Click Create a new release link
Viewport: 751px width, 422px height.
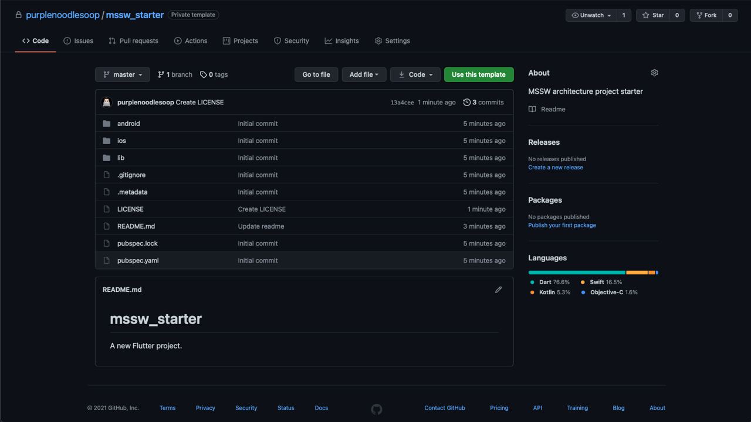pos(556,168)
